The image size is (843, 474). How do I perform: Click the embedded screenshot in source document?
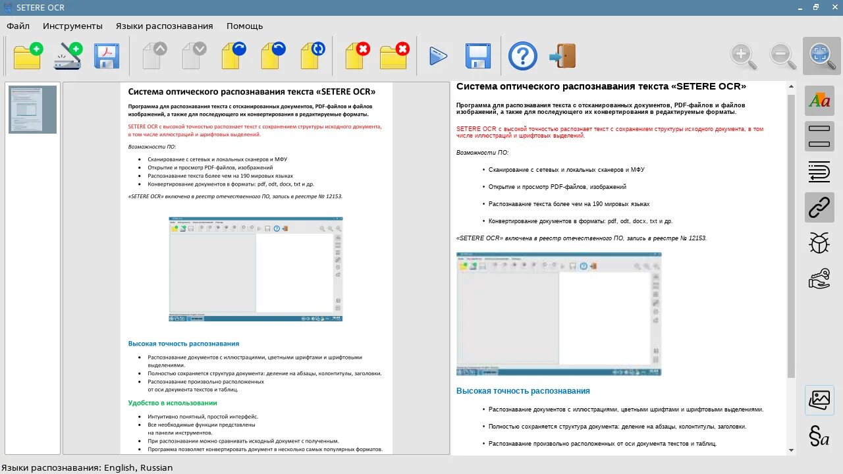point(256,269)
